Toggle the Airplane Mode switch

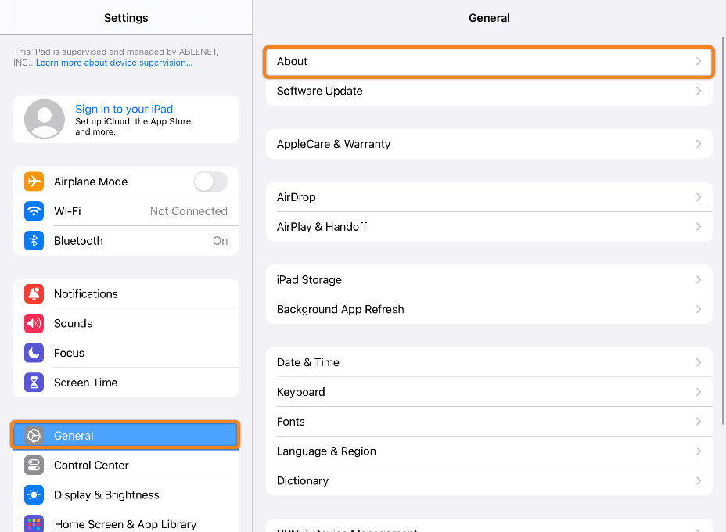pyautogui.click(x=210, y=182)
